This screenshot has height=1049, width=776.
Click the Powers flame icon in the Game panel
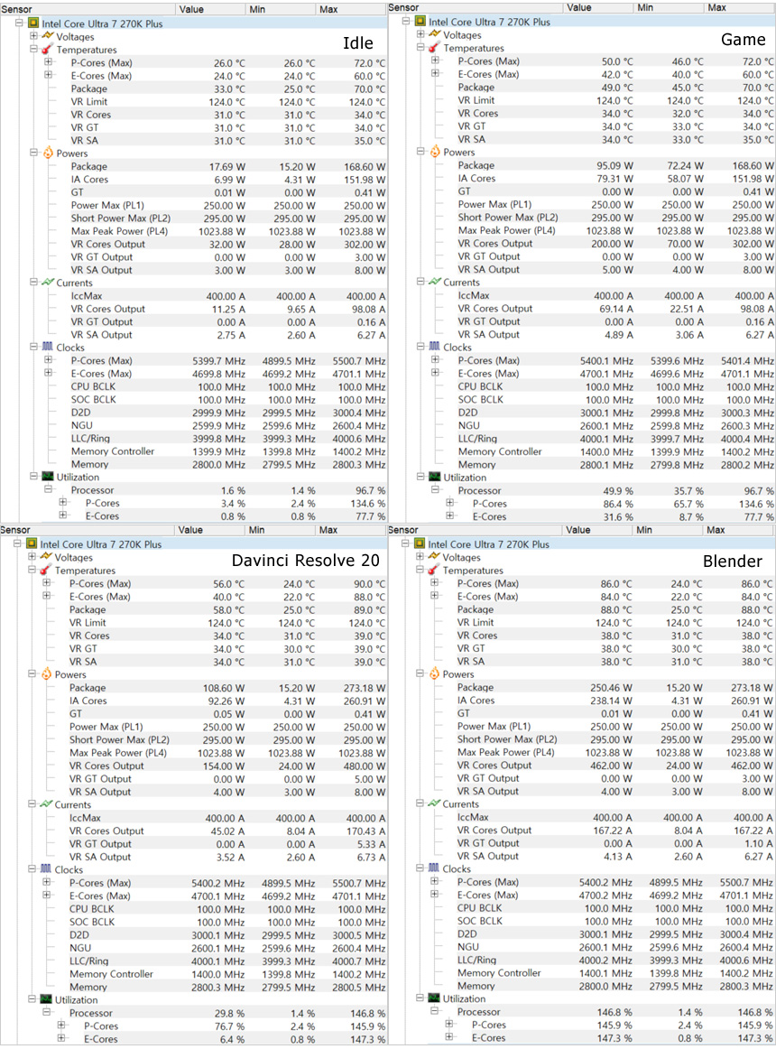(x=434, y=152)
